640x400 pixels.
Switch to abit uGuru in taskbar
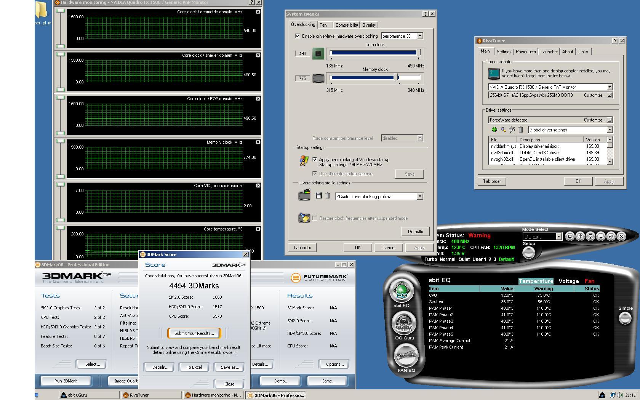[89, 395]
